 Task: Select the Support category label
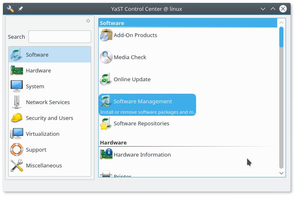coord(36,150)
